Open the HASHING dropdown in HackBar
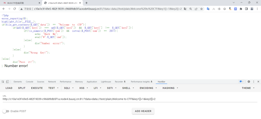 170,88
